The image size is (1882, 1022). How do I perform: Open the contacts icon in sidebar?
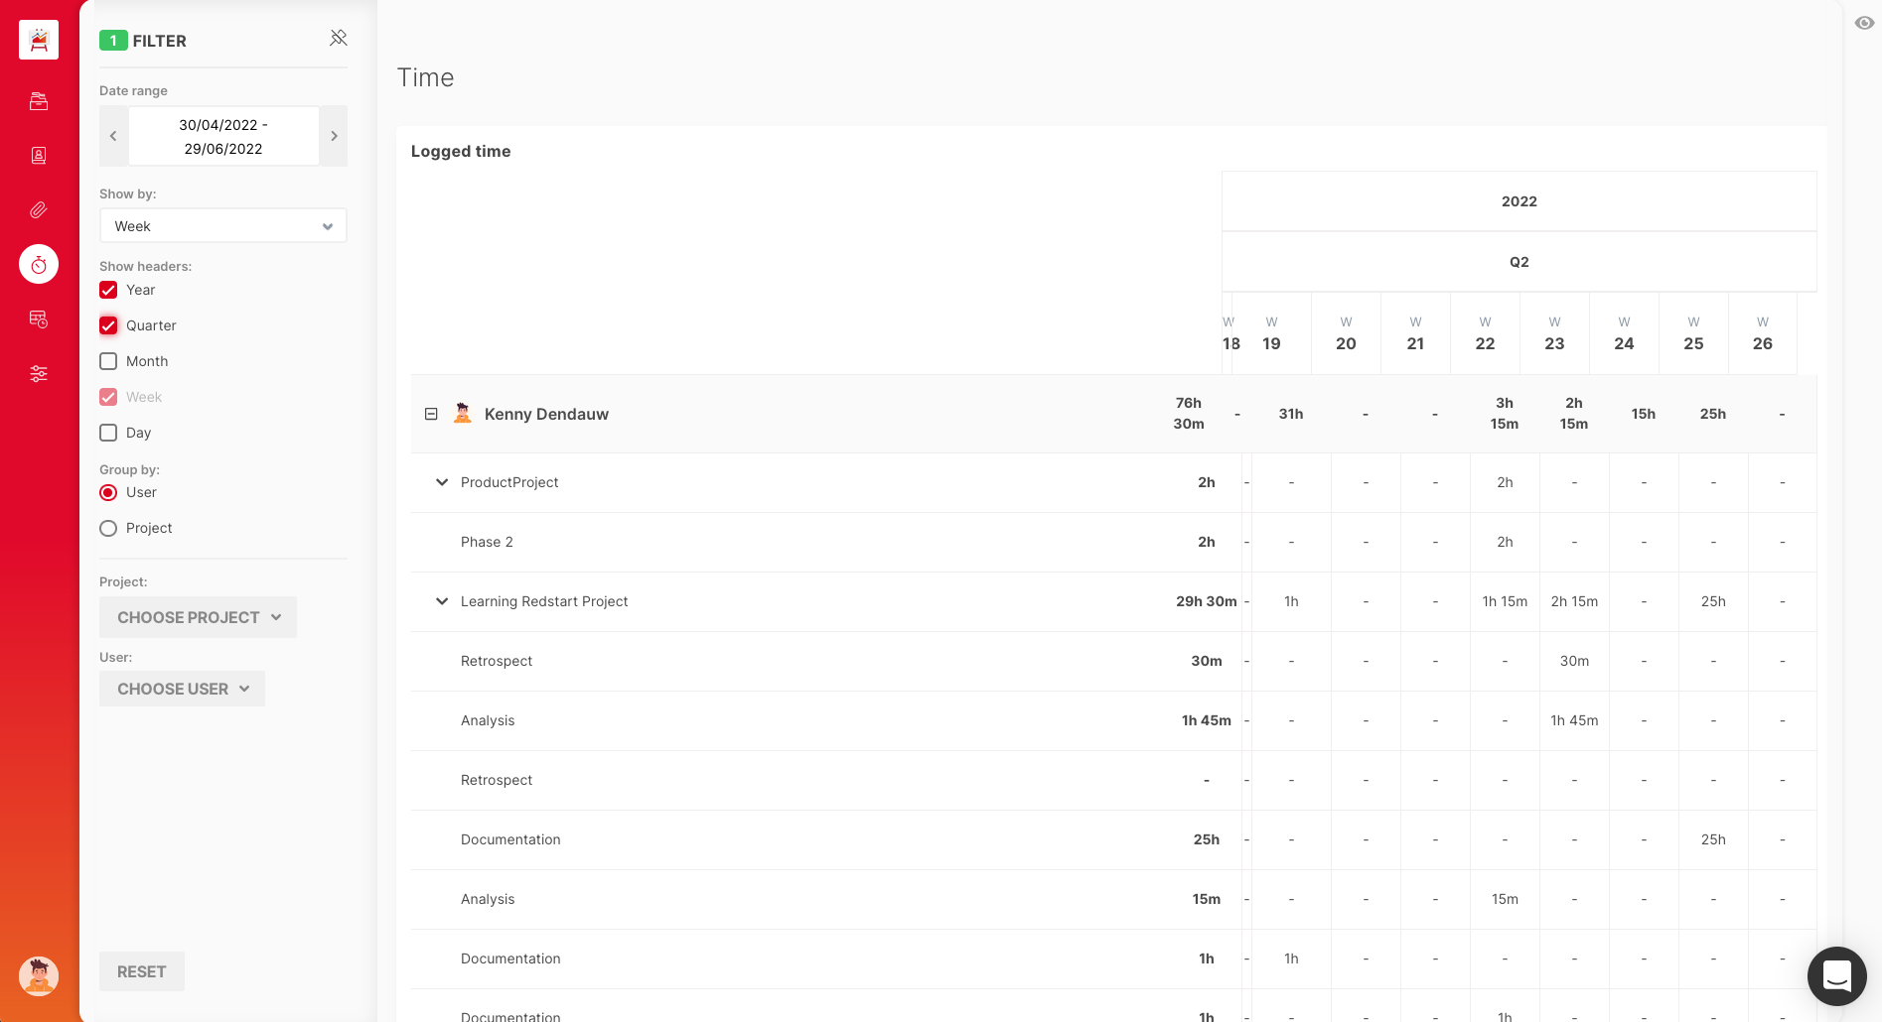(39, 156)
